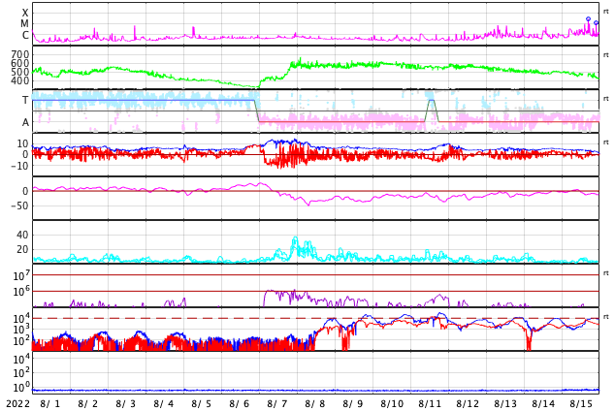This screenshot has height=411, width=615.
Task: Click the '8/ 3' date label
Action: [125, 404]
